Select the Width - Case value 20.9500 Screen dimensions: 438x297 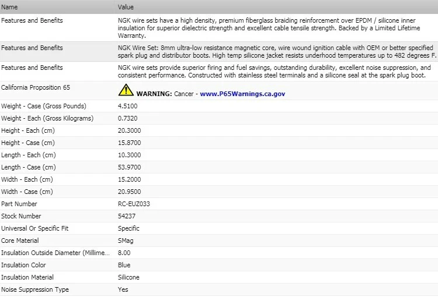pos(130,192)
